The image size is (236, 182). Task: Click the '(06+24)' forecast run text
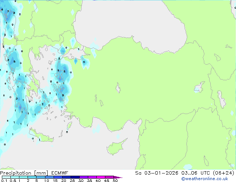(x=223, y=173)
